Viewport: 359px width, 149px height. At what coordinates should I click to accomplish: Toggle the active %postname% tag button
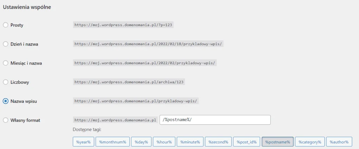coord(278,142)
